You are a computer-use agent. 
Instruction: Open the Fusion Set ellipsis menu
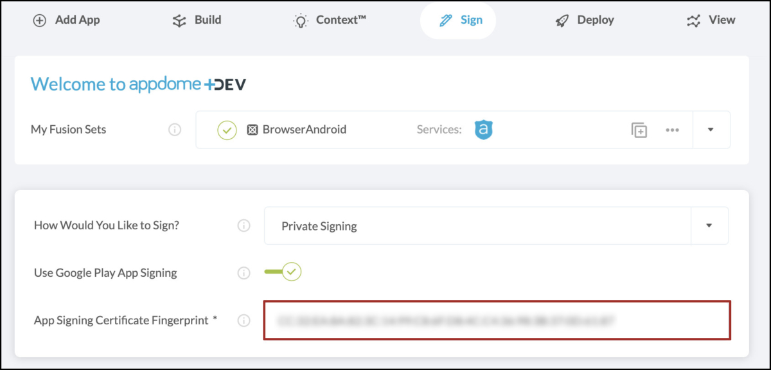(x=672, y=130)
